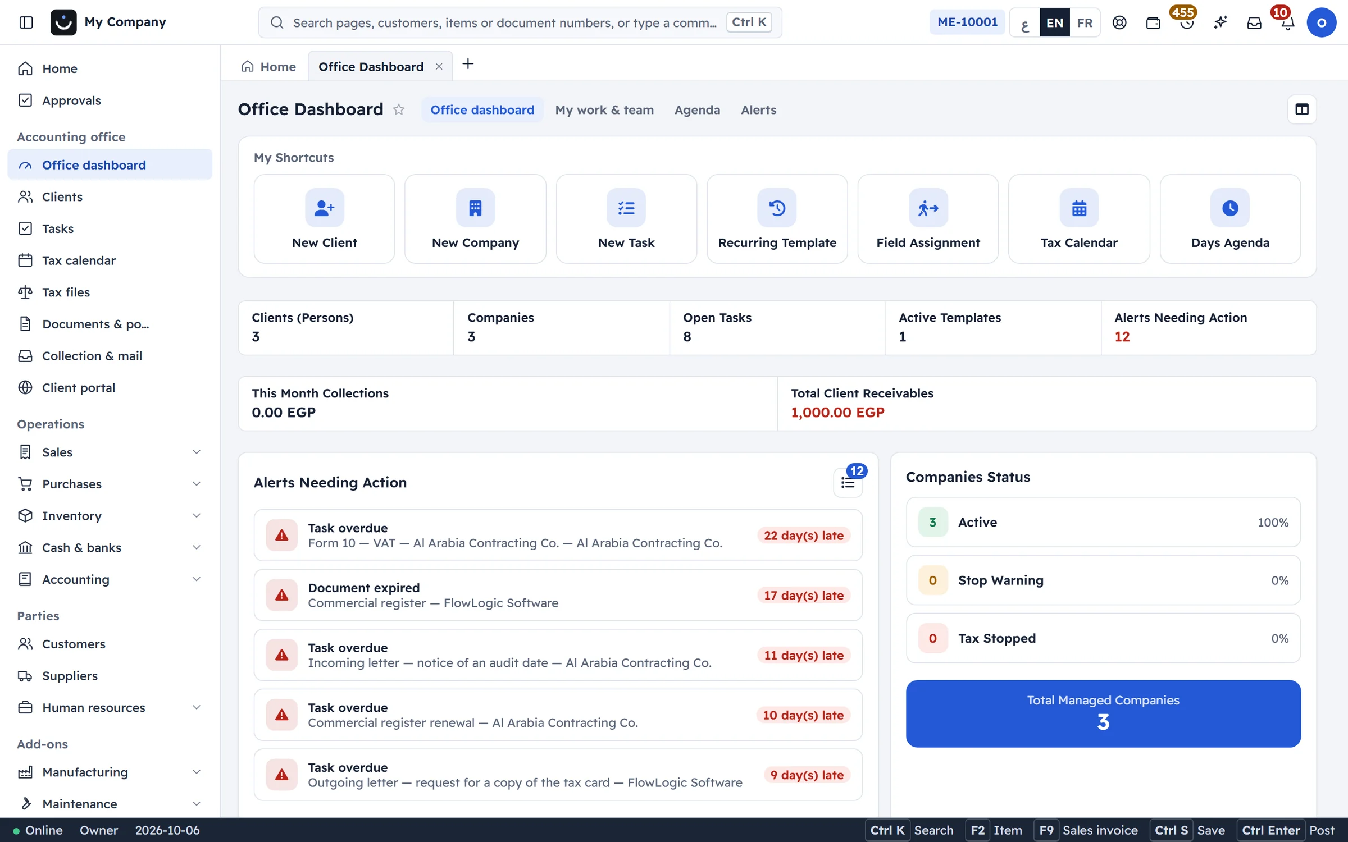Viewport: 1348px width, 842px height.
Task: Switch to the Agenda tab
Action: (697, 110)
